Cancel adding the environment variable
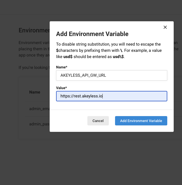This screenshot has width=182, height=185. [x=98, y=121]
